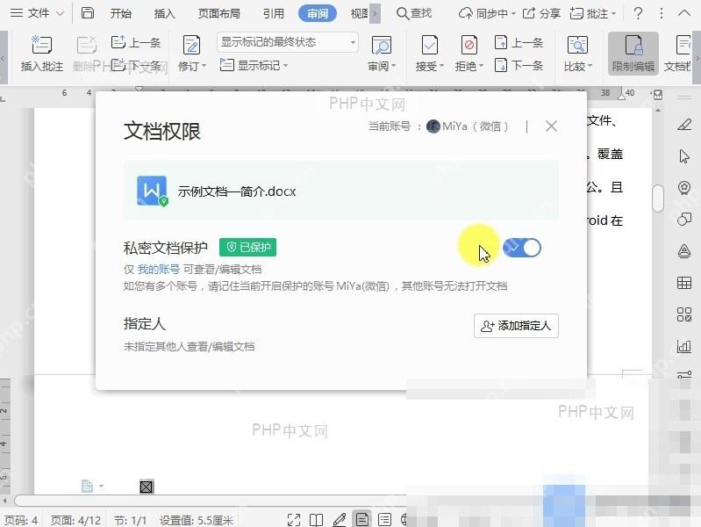This screenshot has width=701, height=527.
Task: Select the cursor select tool in sidebar
Action: (x=684, y=156)
